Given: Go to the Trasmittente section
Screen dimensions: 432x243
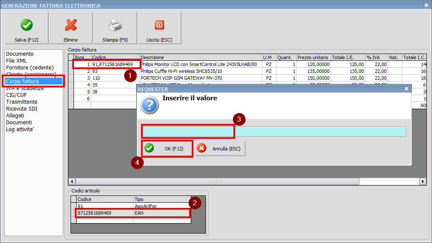Looking at the screenshot, I should coord(21,102).
